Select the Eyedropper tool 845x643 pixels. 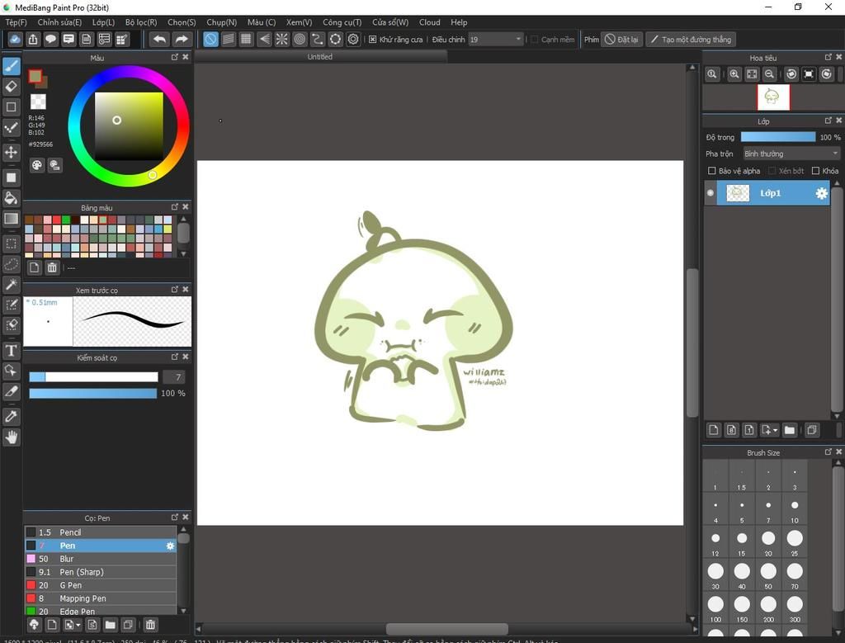click(x=12, y=416)
